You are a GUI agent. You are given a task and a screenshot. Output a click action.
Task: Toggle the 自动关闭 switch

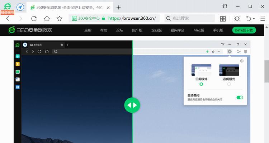click(x=240, y=98)
